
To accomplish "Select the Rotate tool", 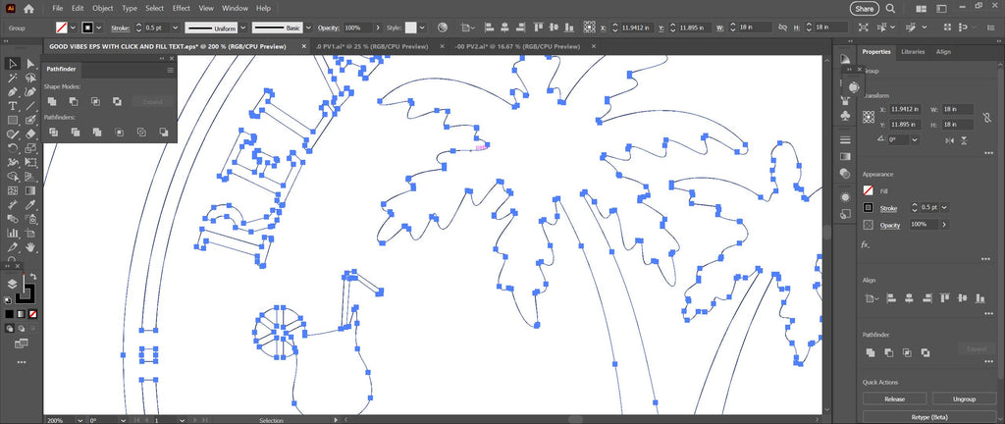I will point(12,148).
